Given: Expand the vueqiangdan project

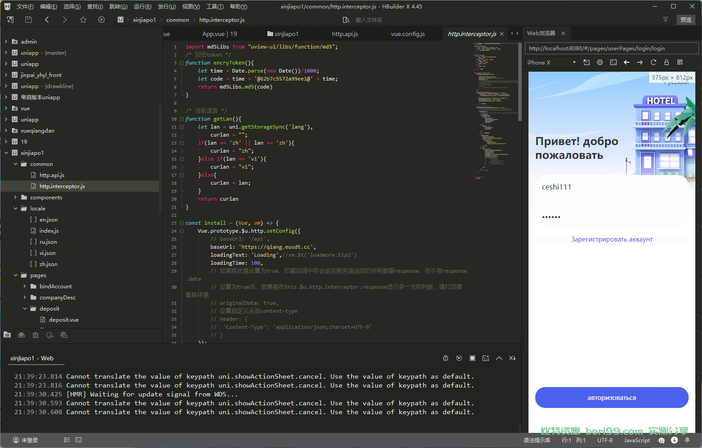Looking at the screenshot, I should pyautogui.click(x=6, y=130).
